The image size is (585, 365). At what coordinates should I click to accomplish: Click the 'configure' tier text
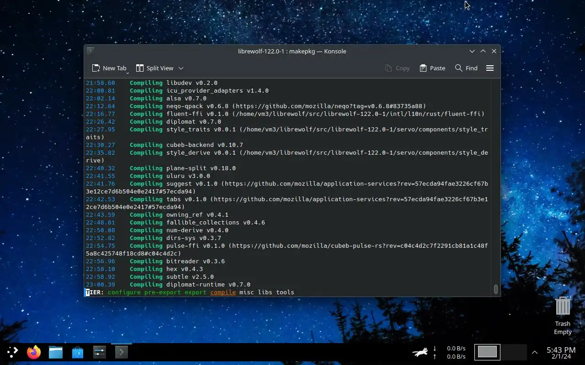[124, 292]
